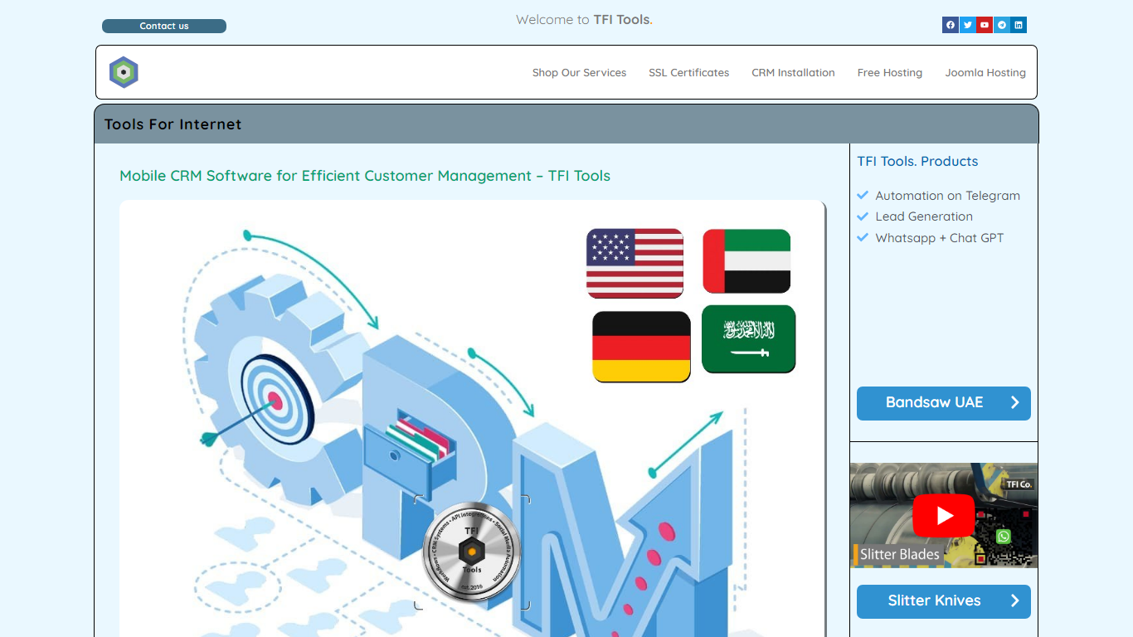Open the Joomla Hosting menu item
This screenshot has width=1133, height=637.
point(985,73)
